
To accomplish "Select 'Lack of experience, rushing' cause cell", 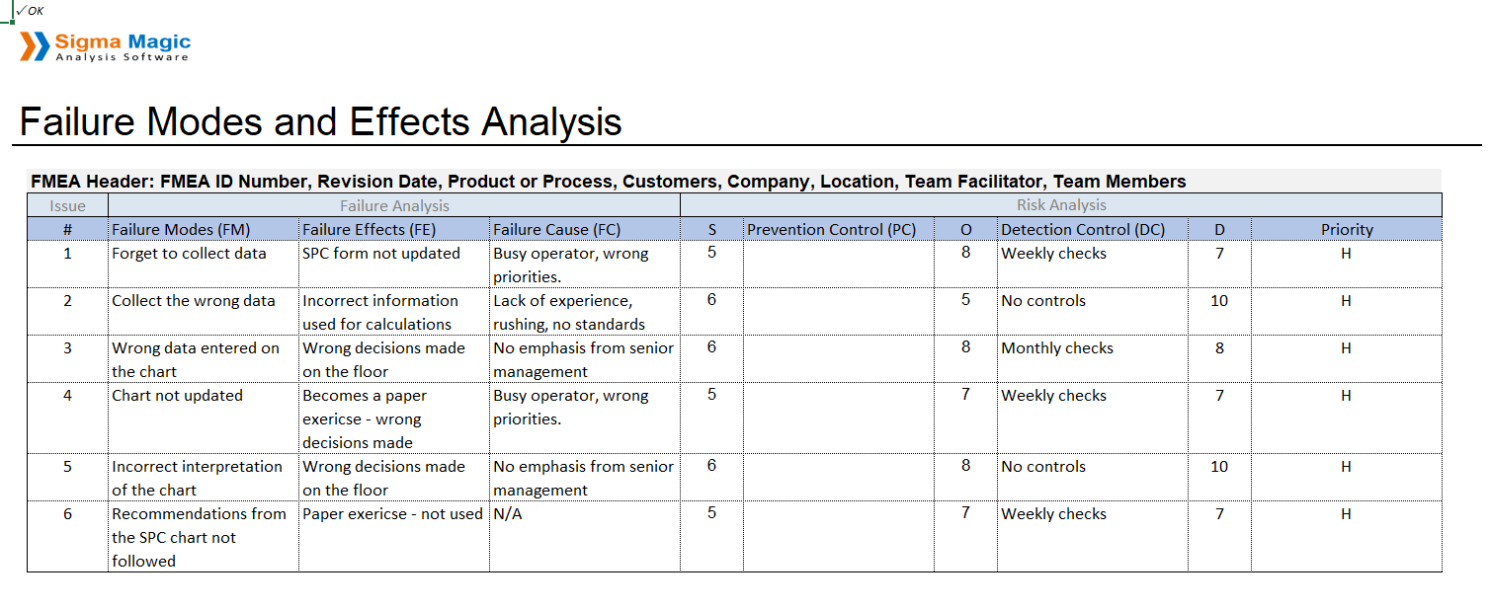I will pos(585,312).
